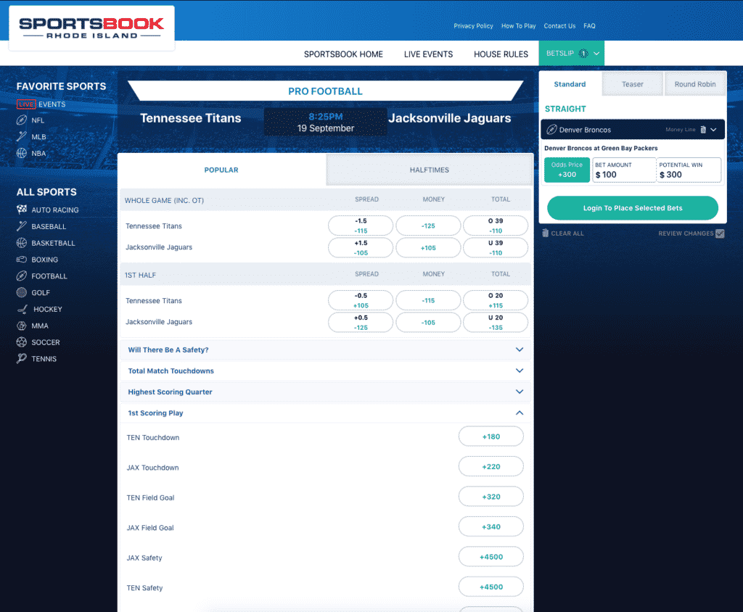The image size is (743, 612).
Task: Delete the Denver Broncos bet with trash icon
Action: click(x=703, y=130)
